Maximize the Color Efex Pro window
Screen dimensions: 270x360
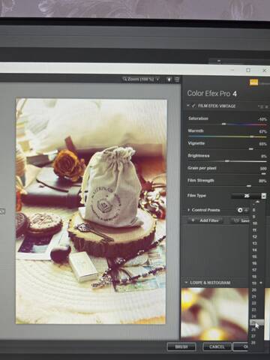point(248,70)
